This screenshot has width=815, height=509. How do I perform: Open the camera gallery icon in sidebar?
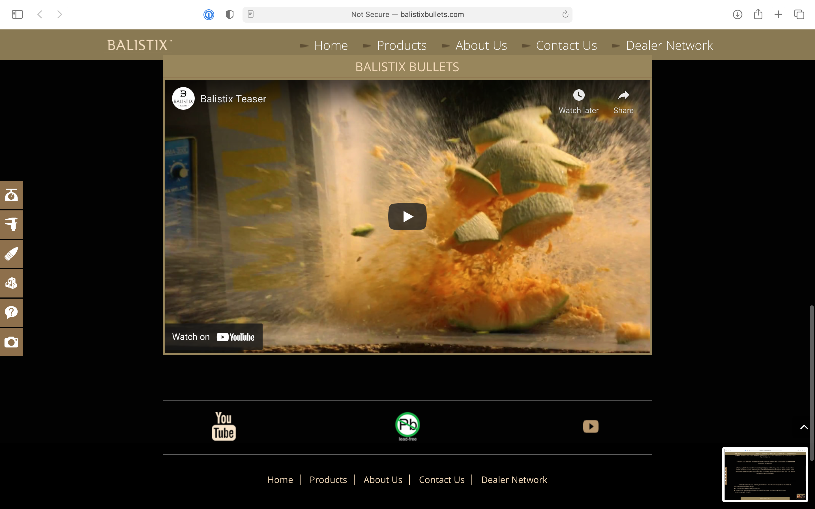pyautogui.click(x=11, y=342)
